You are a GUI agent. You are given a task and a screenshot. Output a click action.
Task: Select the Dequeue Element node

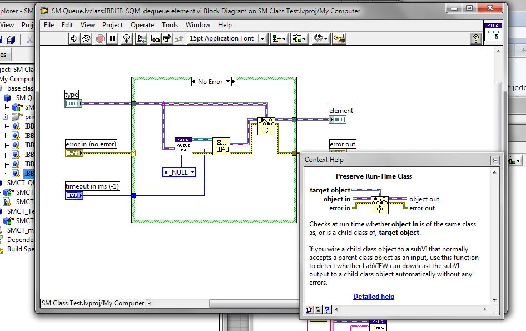pos(221,146)
